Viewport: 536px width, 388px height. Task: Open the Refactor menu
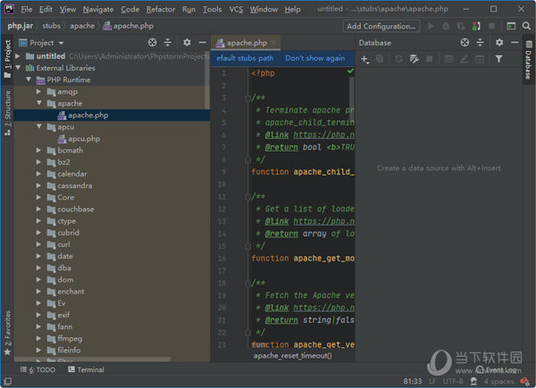161,10
